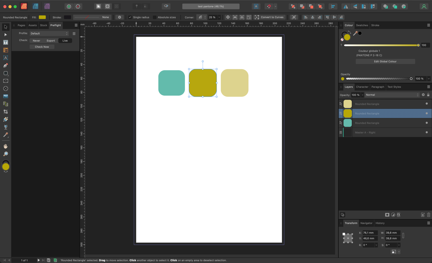
Task: Toggle the Single radius checkbox
Action: 130,17
